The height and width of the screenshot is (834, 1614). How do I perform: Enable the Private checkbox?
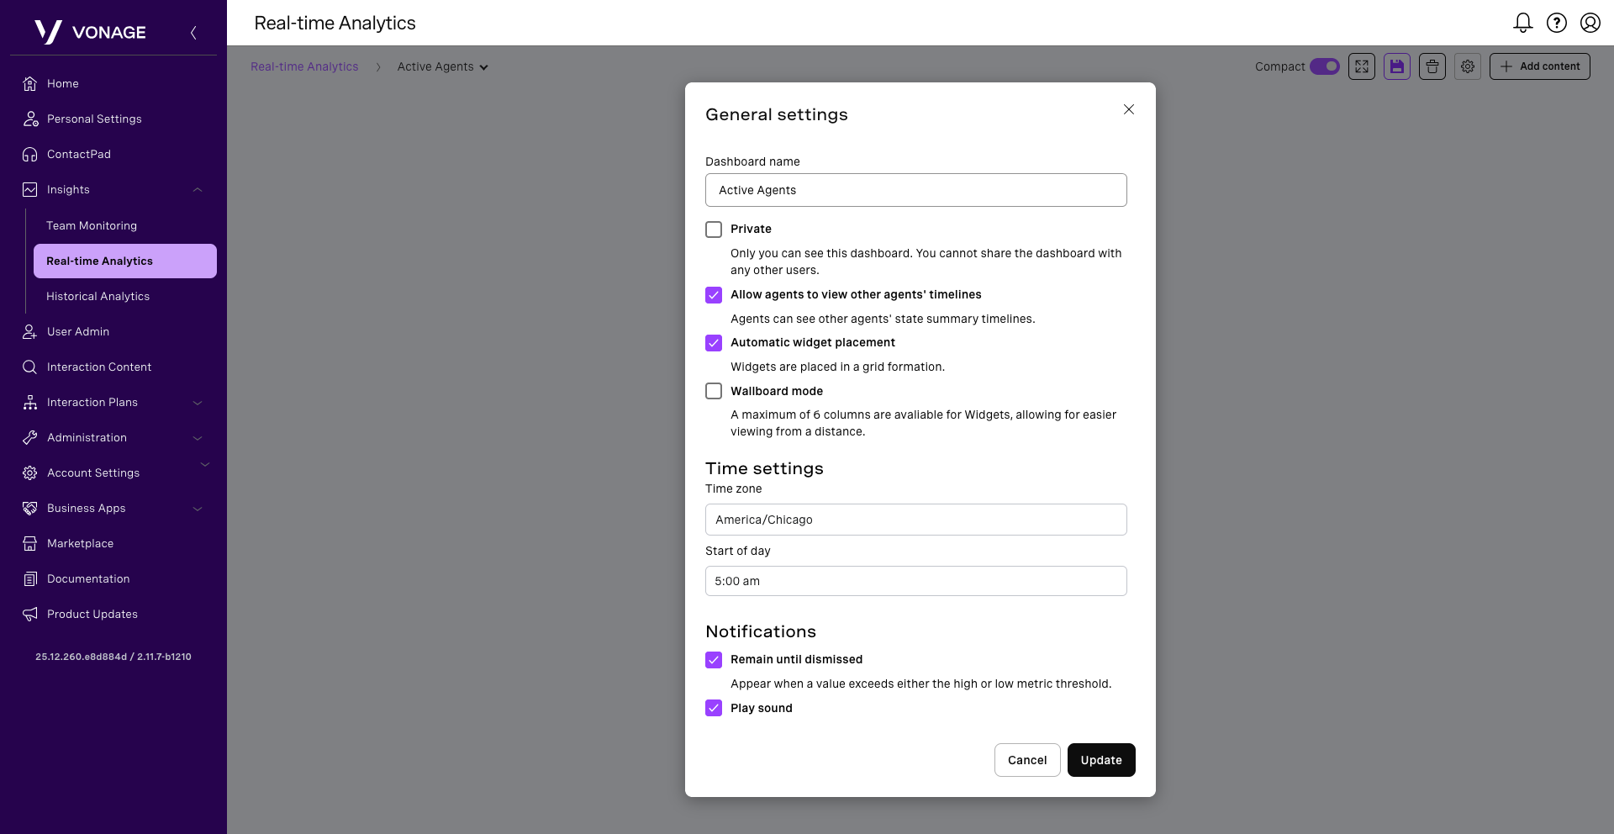click(714, 230)
